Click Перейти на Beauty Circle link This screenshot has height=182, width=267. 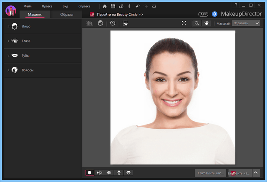pos(120,15)
